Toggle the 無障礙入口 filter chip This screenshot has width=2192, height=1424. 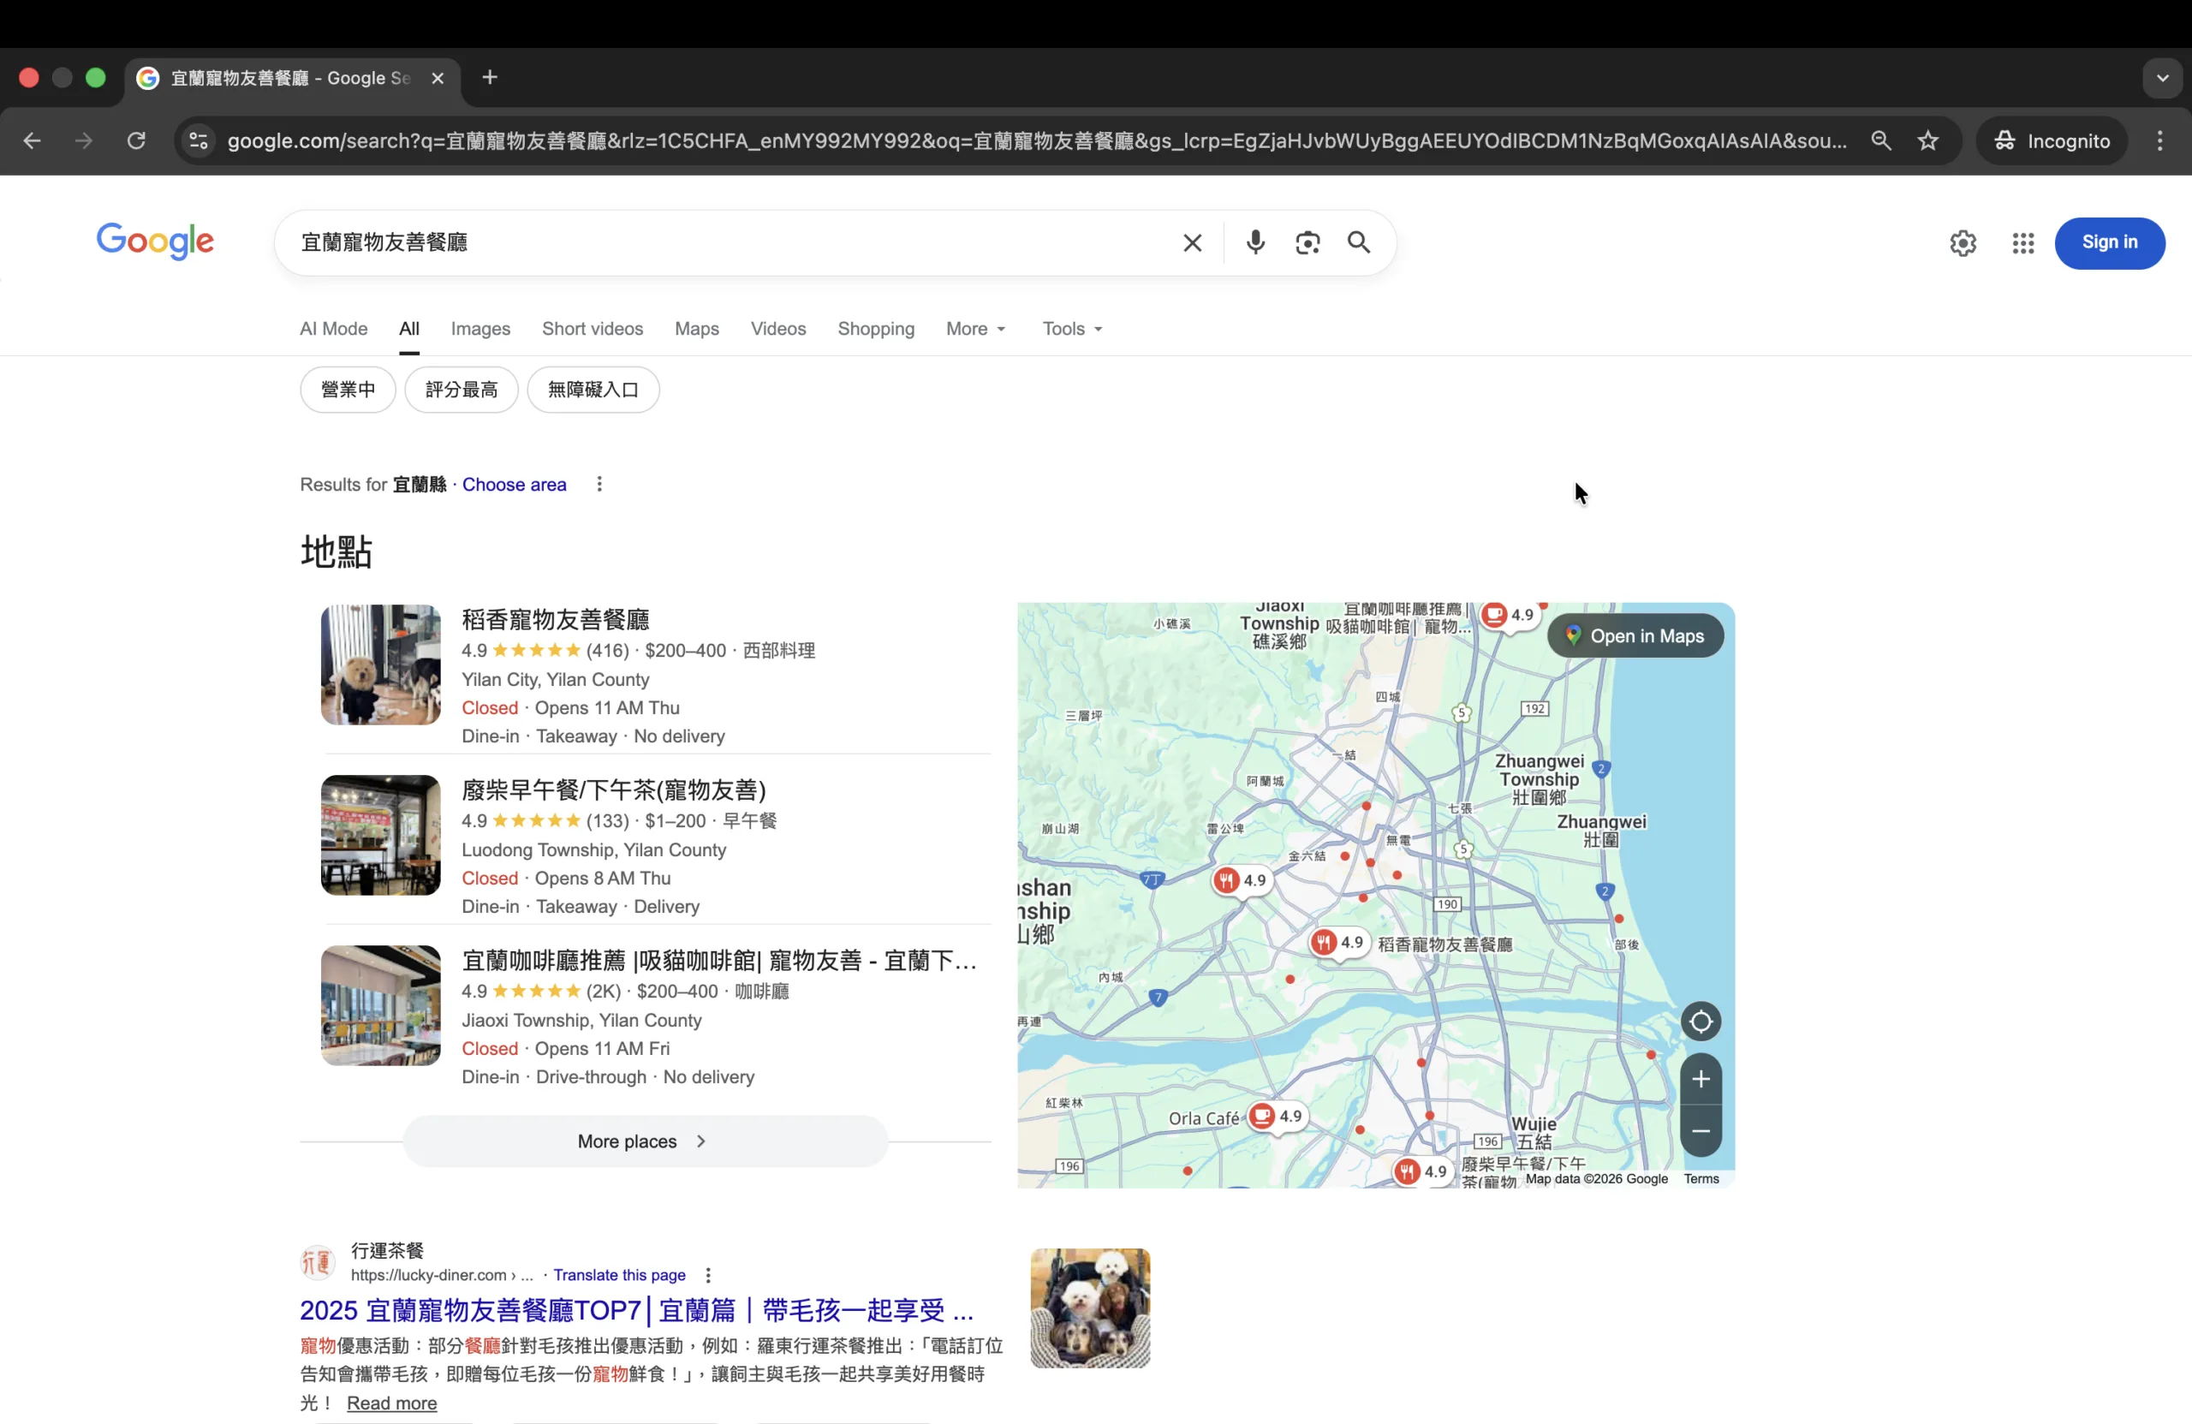click(593, 390)
